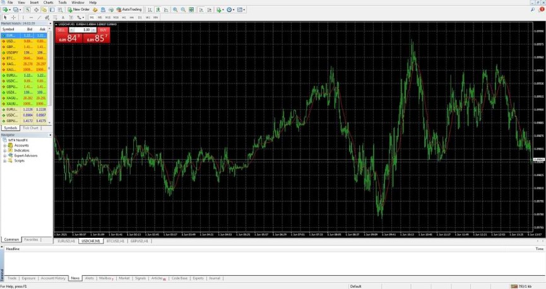This screenshot has width=546, height=289.
Task: Open the Journal terminal tab
Action: tap(215, 278)
